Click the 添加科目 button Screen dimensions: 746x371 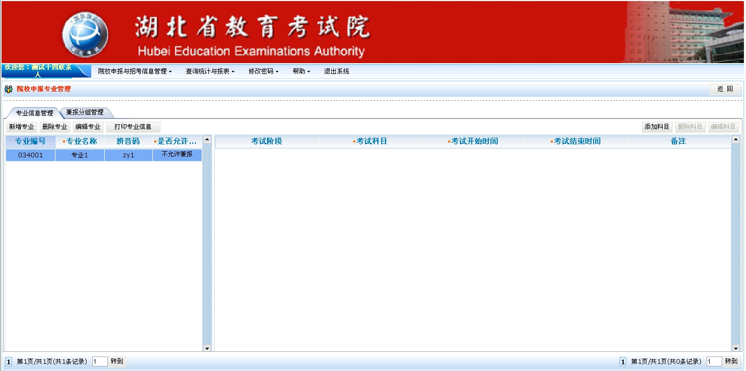pyautogui.click(x=657, y=127)
